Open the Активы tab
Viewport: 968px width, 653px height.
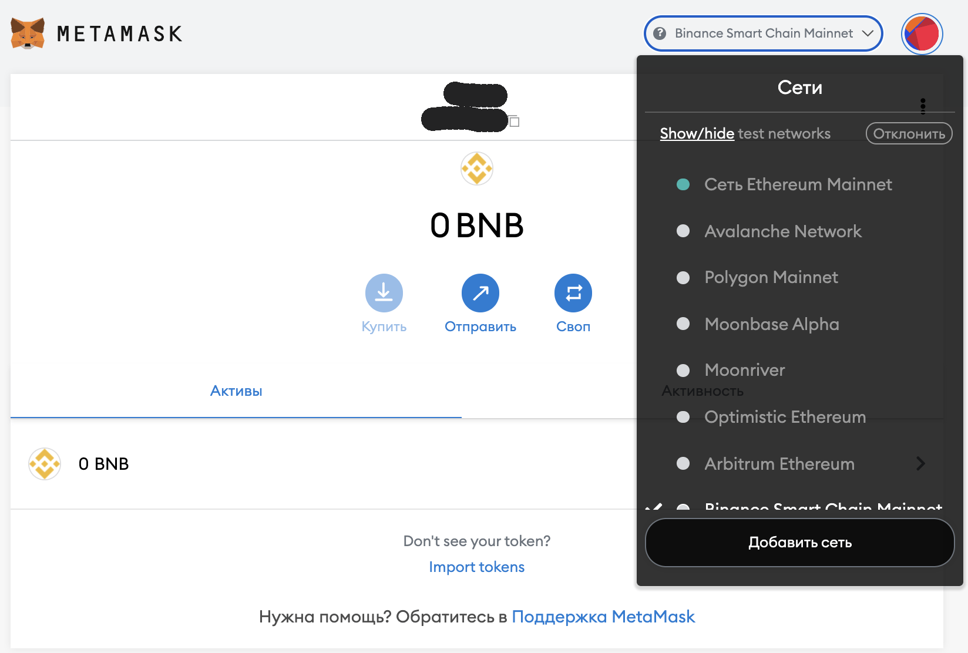click(x=236, y=391)
